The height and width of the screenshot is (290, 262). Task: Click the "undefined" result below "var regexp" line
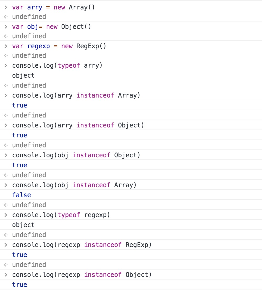[29, 56]
